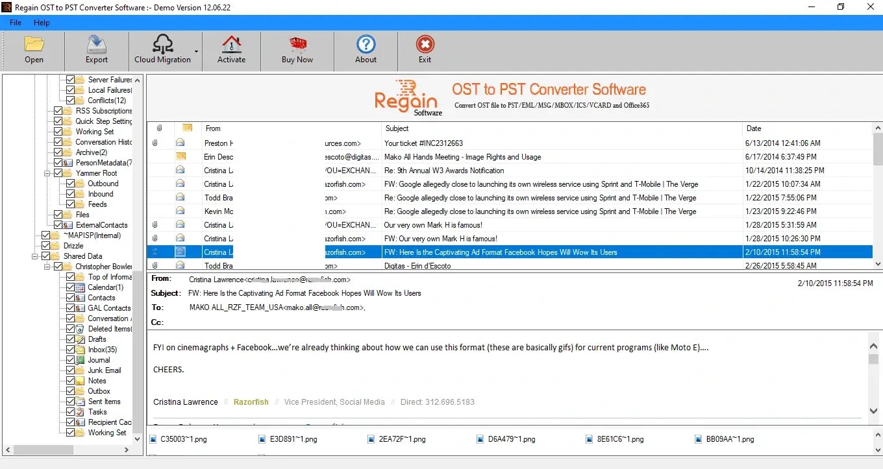Click the email list vertical scrollbar thumb

(878, 150)
